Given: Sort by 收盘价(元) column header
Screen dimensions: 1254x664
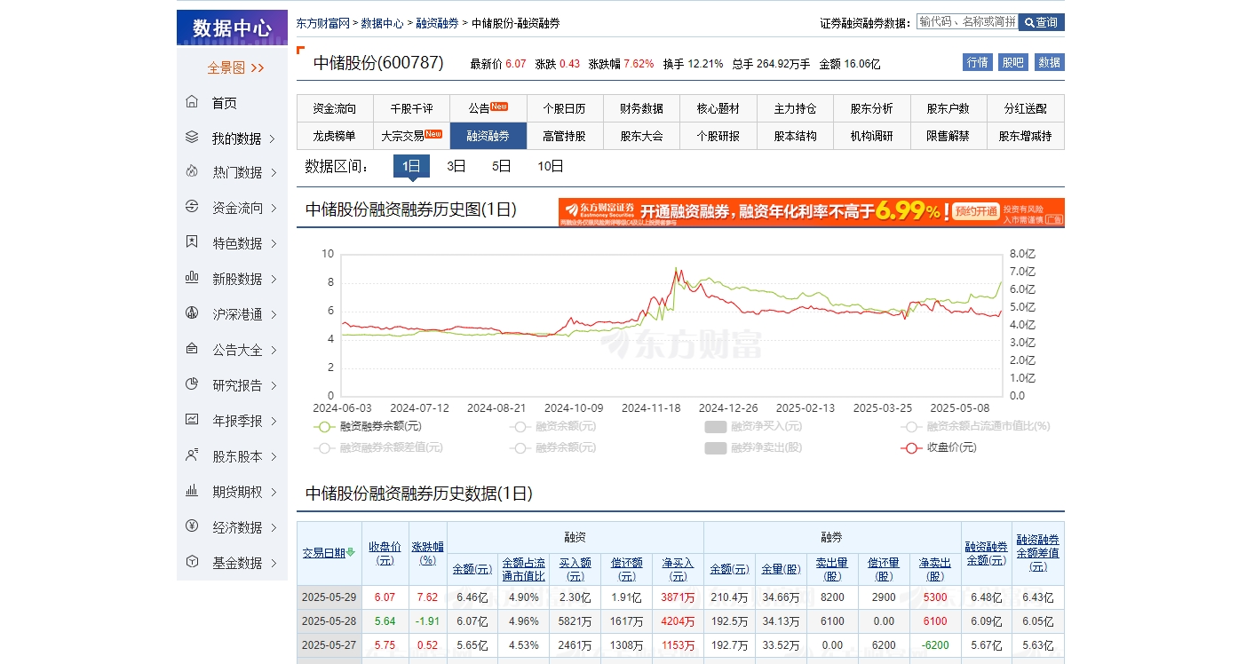Looking at the screenshot, I should coord(385,553).
